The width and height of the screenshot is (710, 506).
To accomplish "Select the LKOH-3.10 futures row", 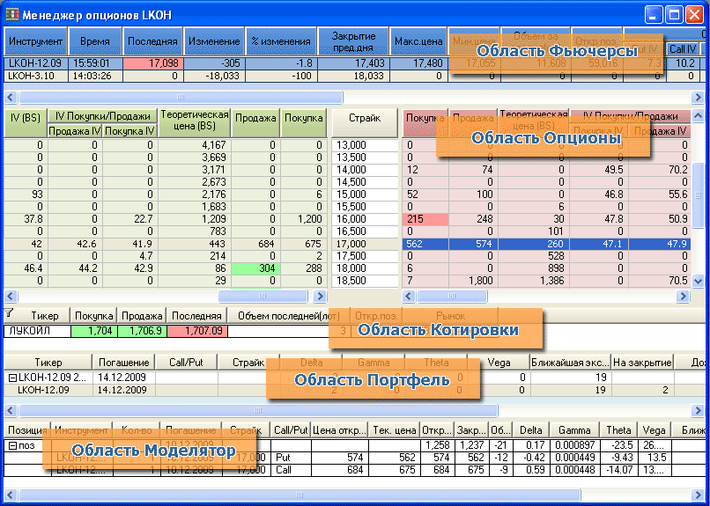I will coord(355,76).
